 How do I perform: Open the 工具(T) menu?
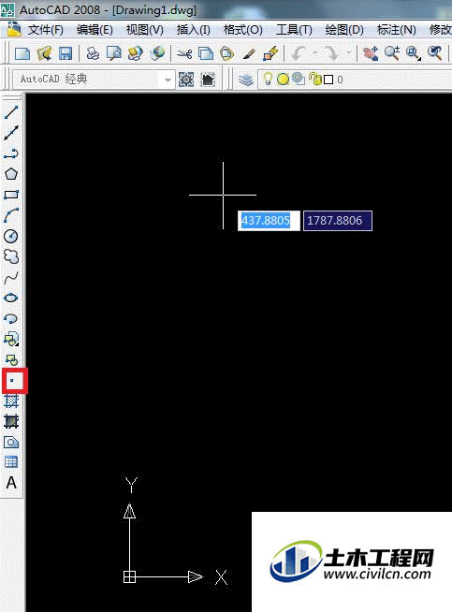click(x=294, y=30)
